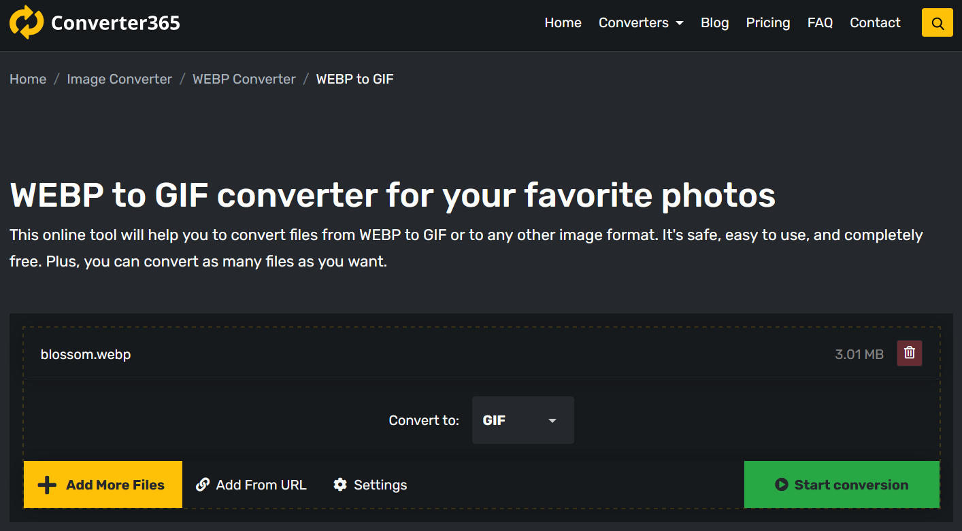Screen dimensions: 962x531
Task: Open the Blog page from navigation
Action: [x=714, y=23]
